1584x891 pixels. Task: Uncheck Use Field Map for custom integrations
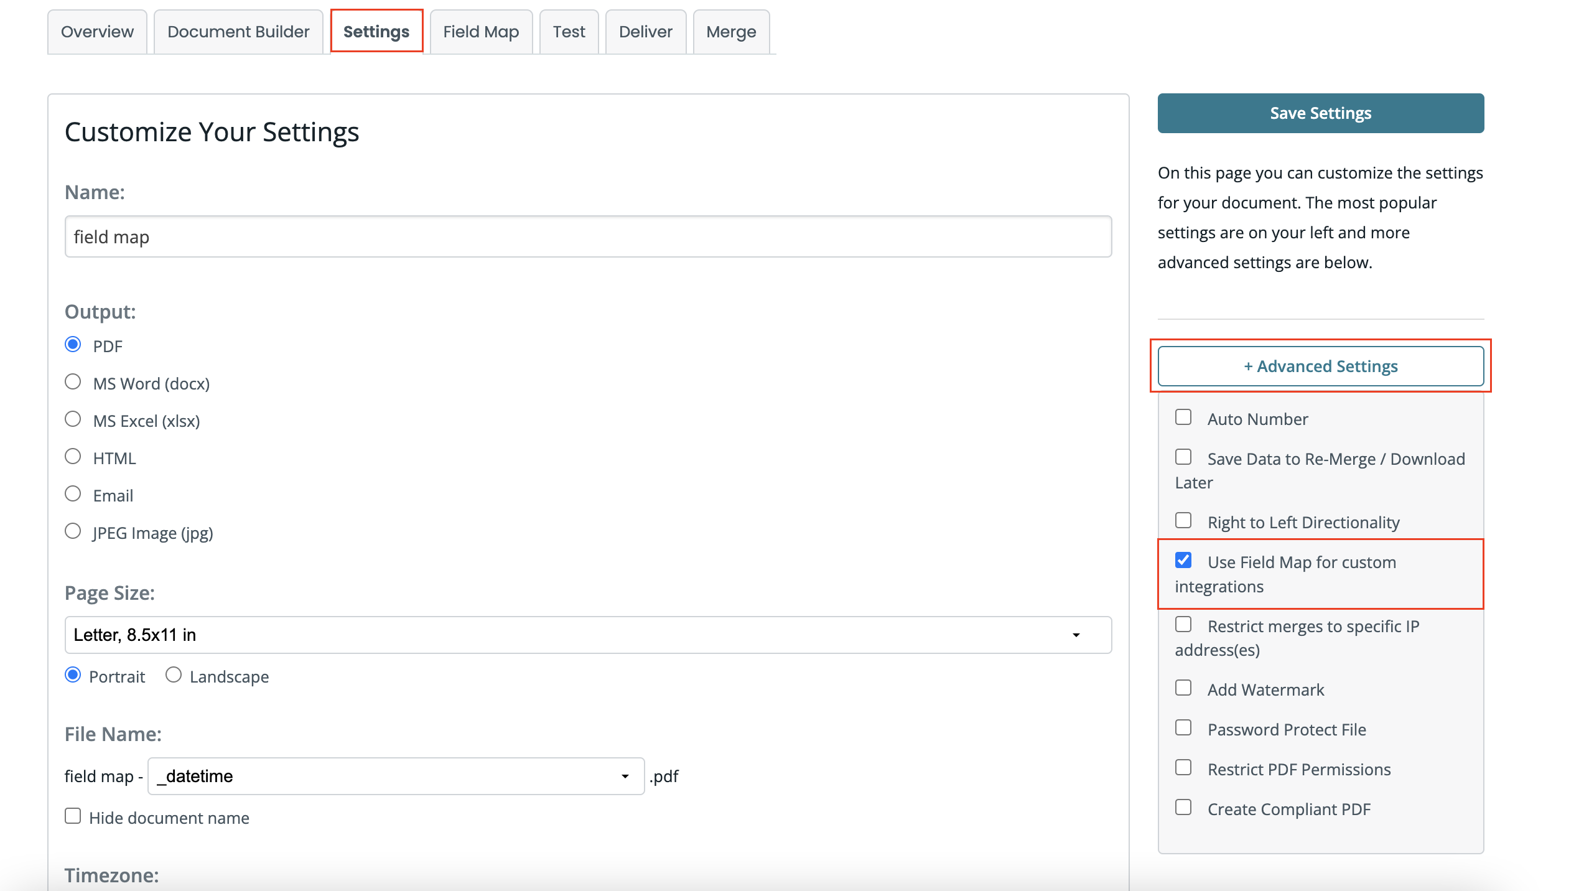point(1183,560)
